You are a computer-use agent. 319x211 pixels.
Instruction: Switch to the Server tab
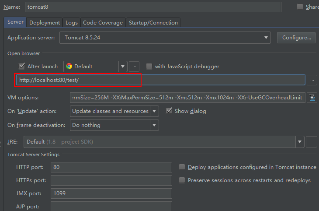tap(15, 22)
